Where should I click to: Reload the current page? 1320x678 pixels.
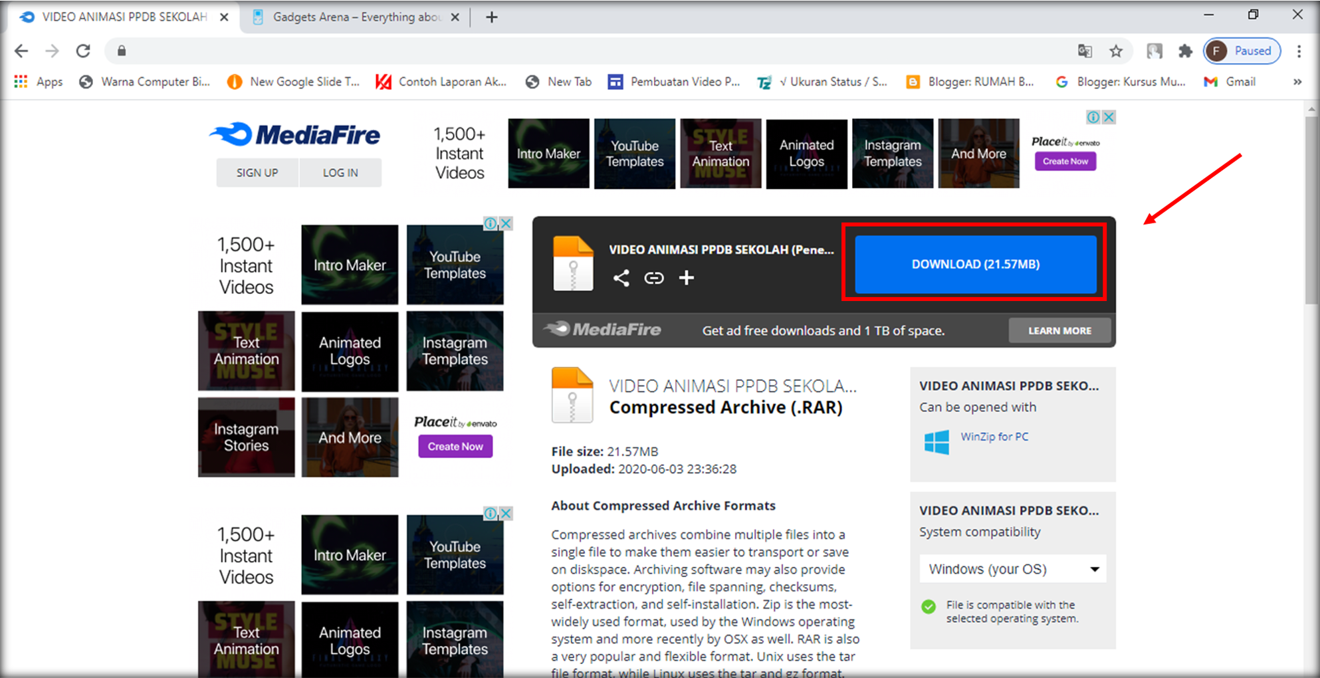click(83, 51)
